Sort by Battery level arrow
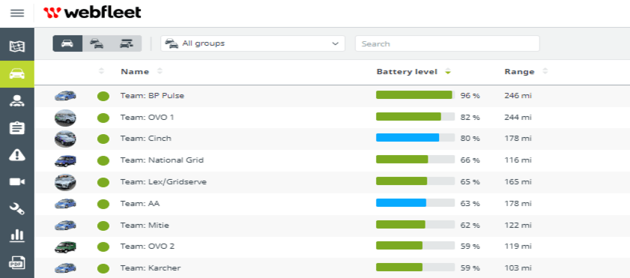630x278 pixels. [448, 72]
